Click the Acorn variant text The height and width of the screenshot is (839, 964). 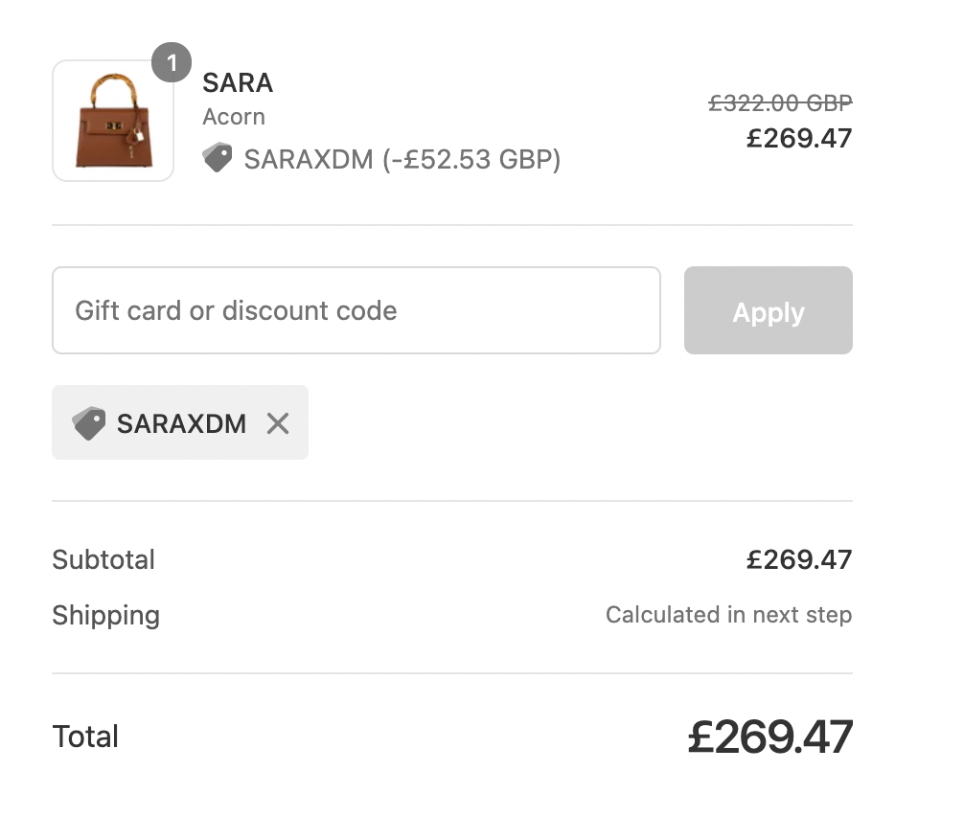pyautogui.click(x=234, y=117)
